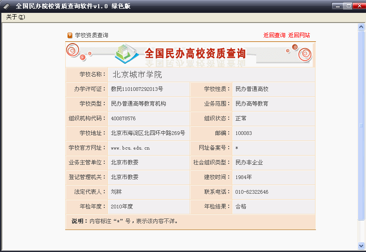
Task: Minimize the application window
Action: tap(338, 6)
